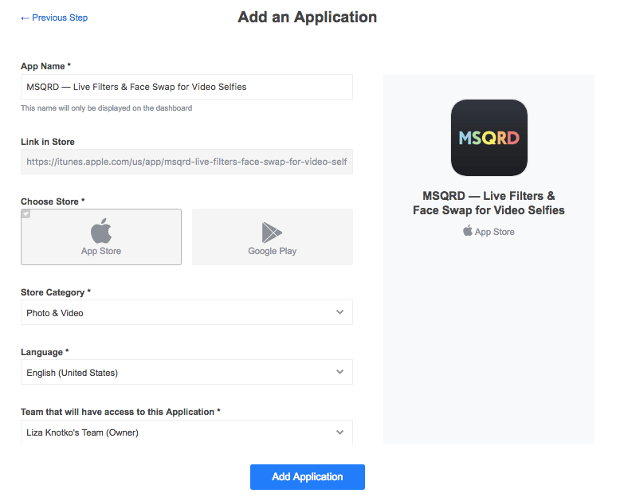Click the Google Play triangle icon

point(272,233)
